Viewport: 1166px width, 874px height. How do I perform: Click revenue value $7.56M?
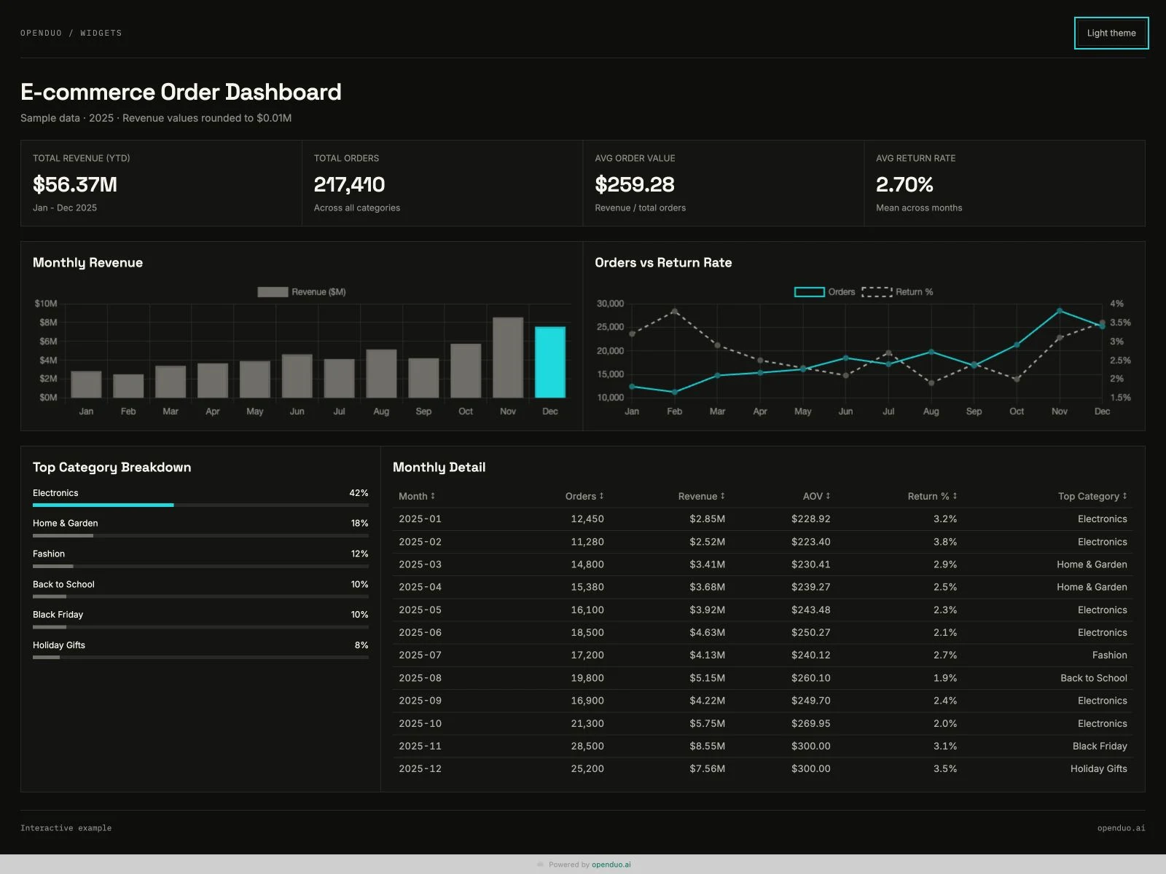[x=708, y=768]
